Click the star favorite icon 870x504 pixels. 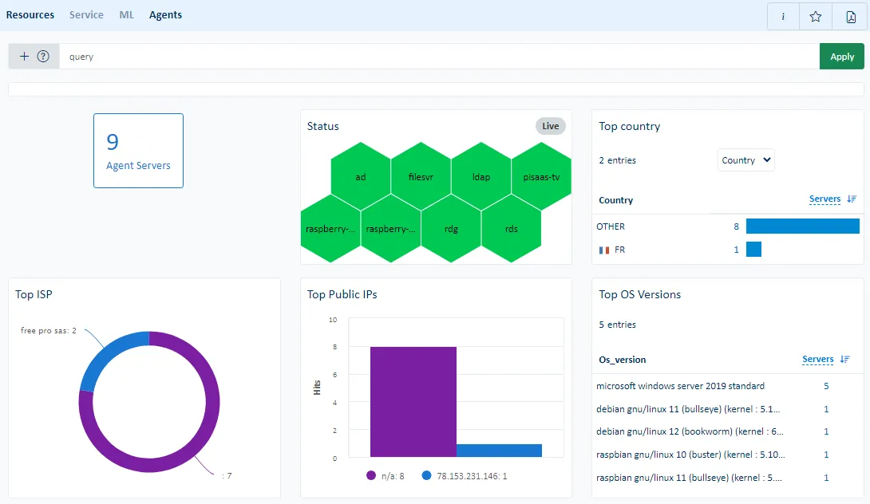(815, 16)
